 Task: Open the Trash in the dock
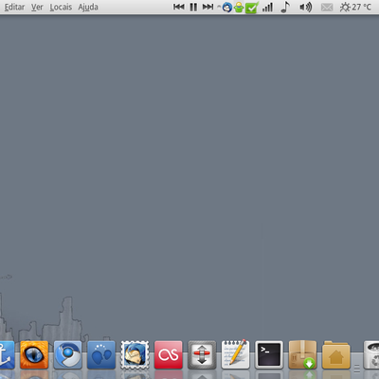pyautogui.click(x=371, y=354)
